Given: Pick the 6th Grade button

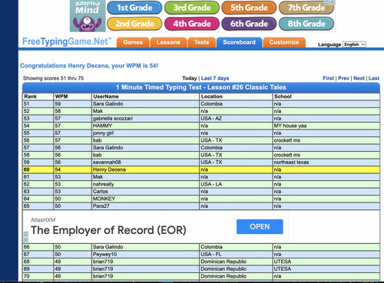Looking at the screenshot, I should tap(249, 24).
